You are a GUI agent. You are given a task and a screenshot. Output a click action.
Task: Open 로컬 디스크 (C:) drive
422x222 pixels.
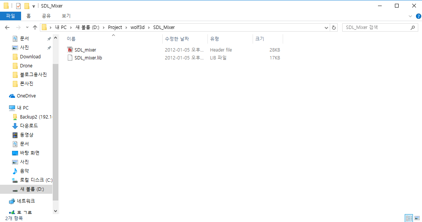36,180
